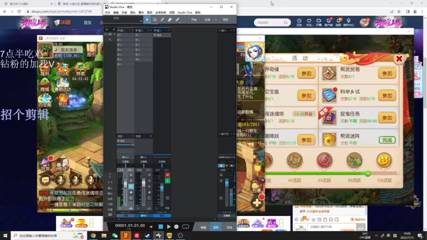Screen dimensions: 427x240
Task: Open Douyu 首页 home link
Action: click(88, 22)
